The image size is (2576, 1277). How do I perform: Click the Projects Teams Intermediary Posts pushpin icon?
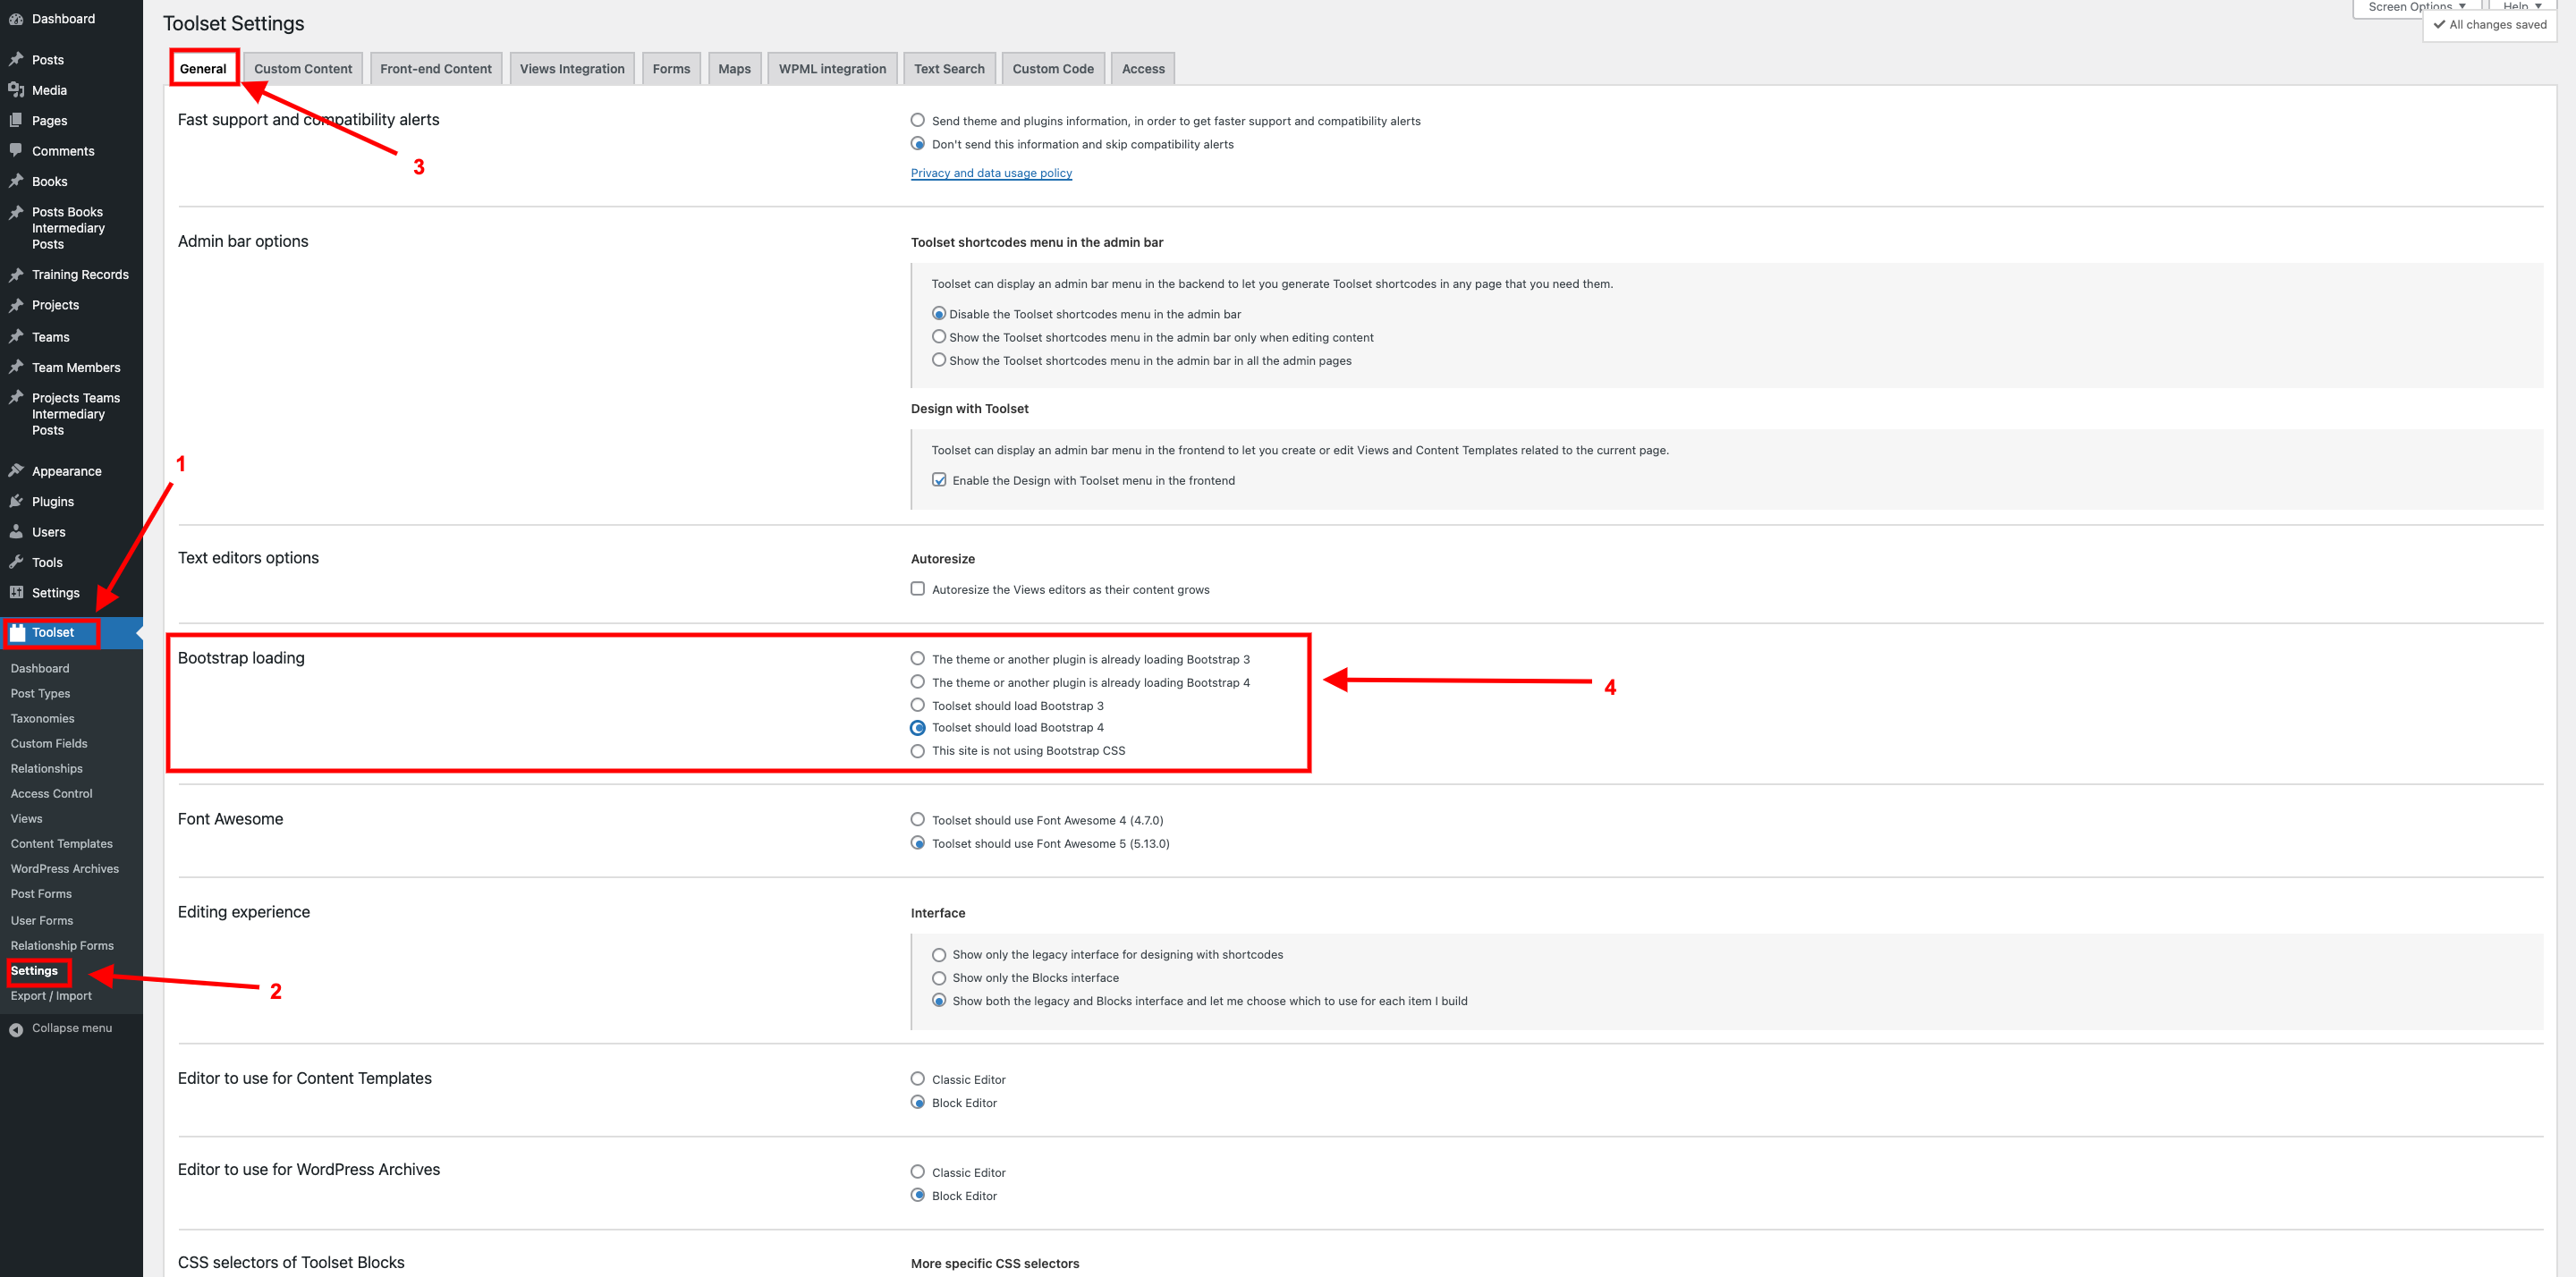(x=16, y=398)
